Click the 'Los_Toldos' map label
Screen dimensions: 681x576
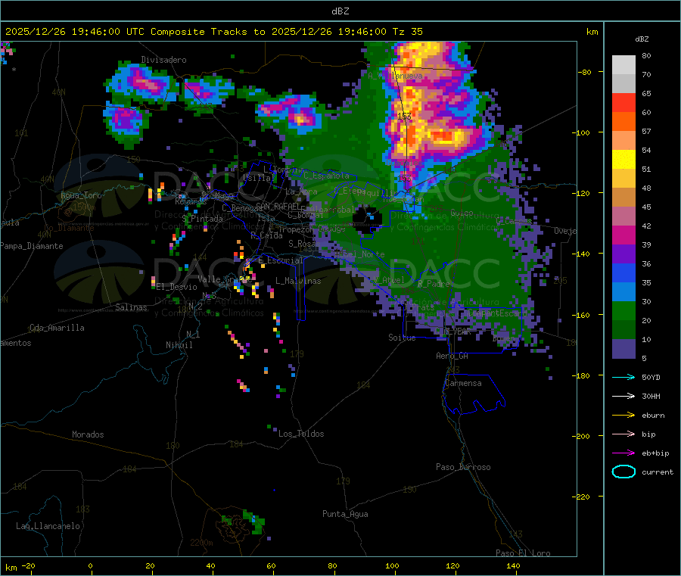point(301,434)
